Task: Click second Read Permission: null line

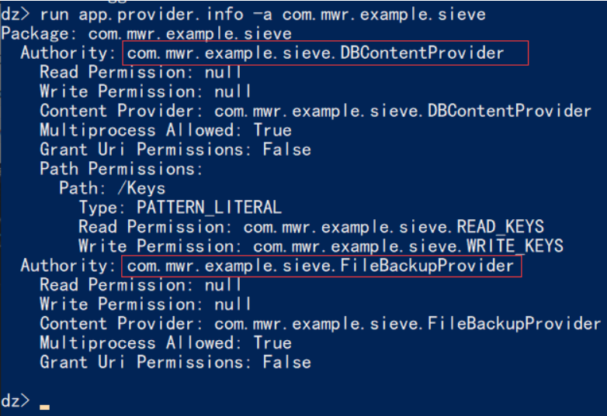Action: click(140, 285)
